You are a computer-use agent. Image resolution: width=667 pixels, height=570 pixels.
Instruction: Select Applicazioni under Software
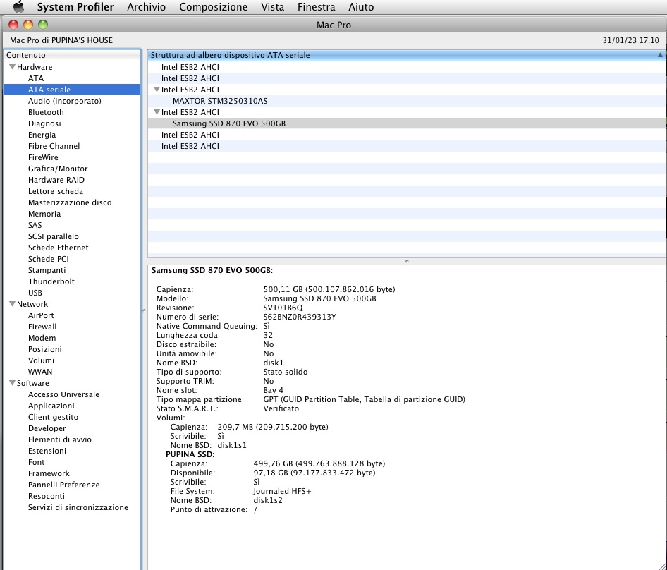[x=51, y=406]
